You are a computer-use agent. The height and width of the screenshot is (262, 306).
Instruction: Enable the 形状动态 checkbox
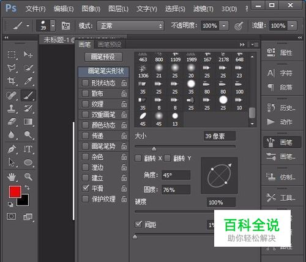click(85, 83)
